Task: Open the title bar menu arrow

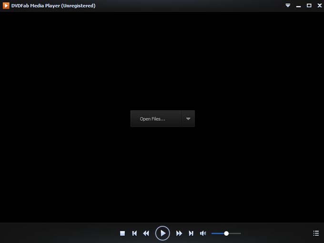Action: 288,6
